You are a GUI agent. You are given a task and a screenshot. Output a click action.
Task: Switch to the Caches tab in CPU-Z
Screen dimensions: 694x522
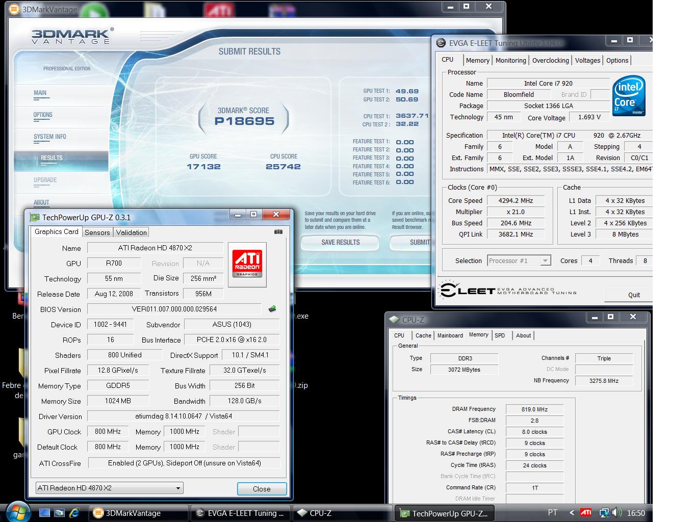[423, 335]
